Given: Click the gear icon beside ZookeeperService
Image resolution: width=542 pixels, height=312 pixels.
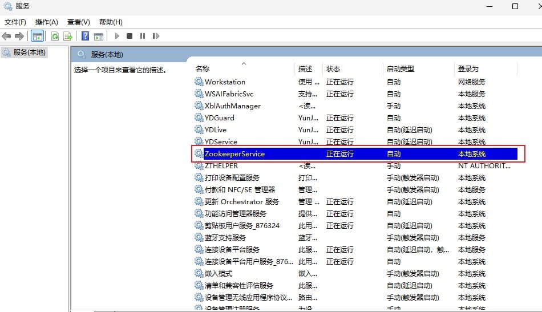Looking at the screenshot, I should [199, 153].
